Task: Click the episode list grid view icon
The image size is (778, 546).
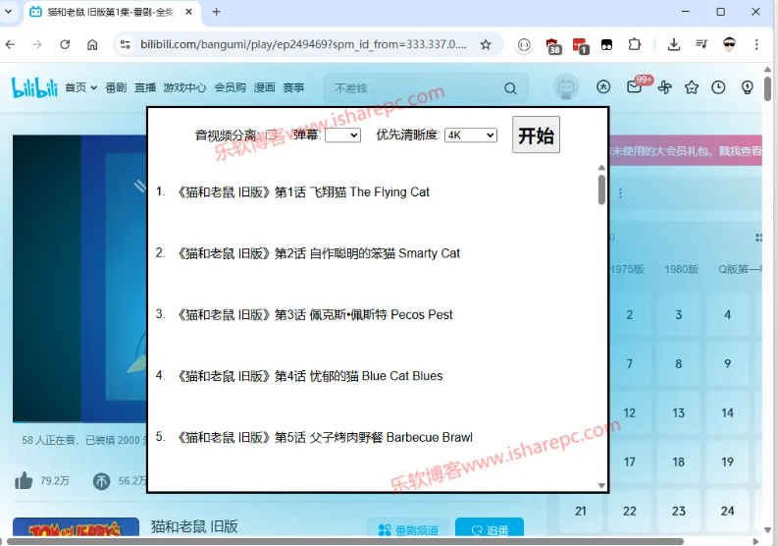Action: click(758, 238)
